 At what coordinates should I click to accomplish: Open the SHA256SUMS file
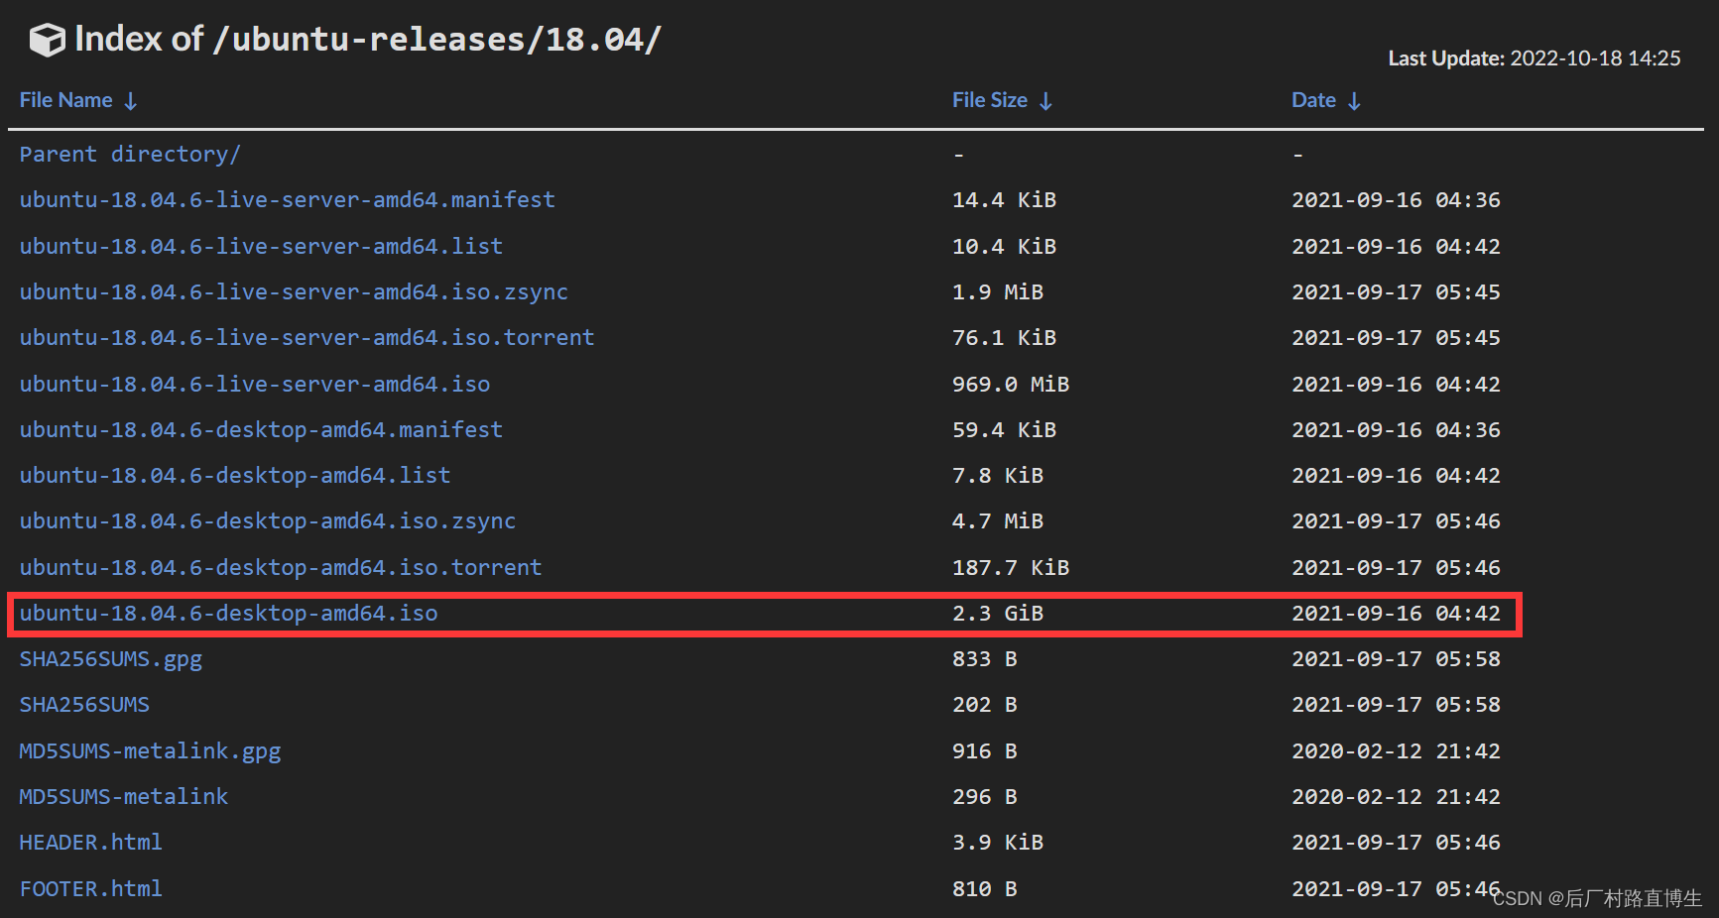coord(84,704)
